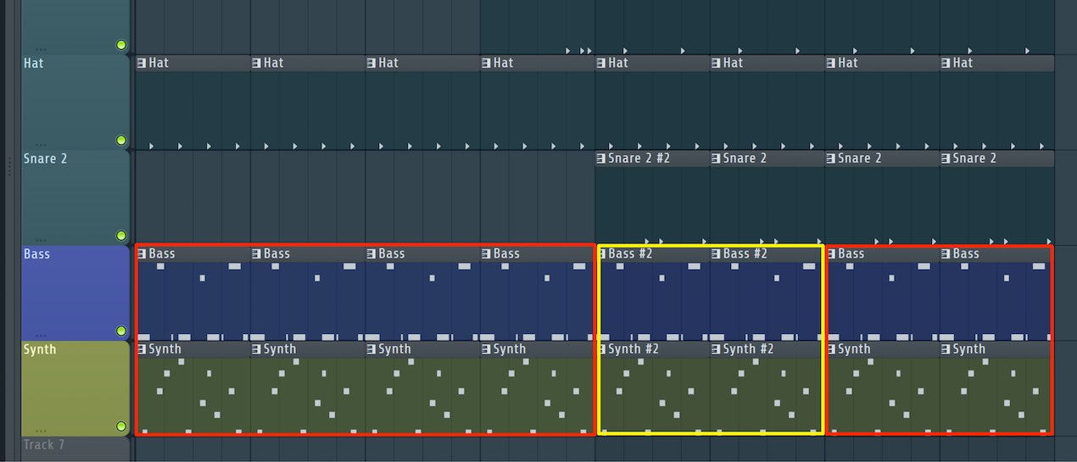Open menu icon of first plain Snare 2 clip
1077x462 pixels.
pos(716,159)
